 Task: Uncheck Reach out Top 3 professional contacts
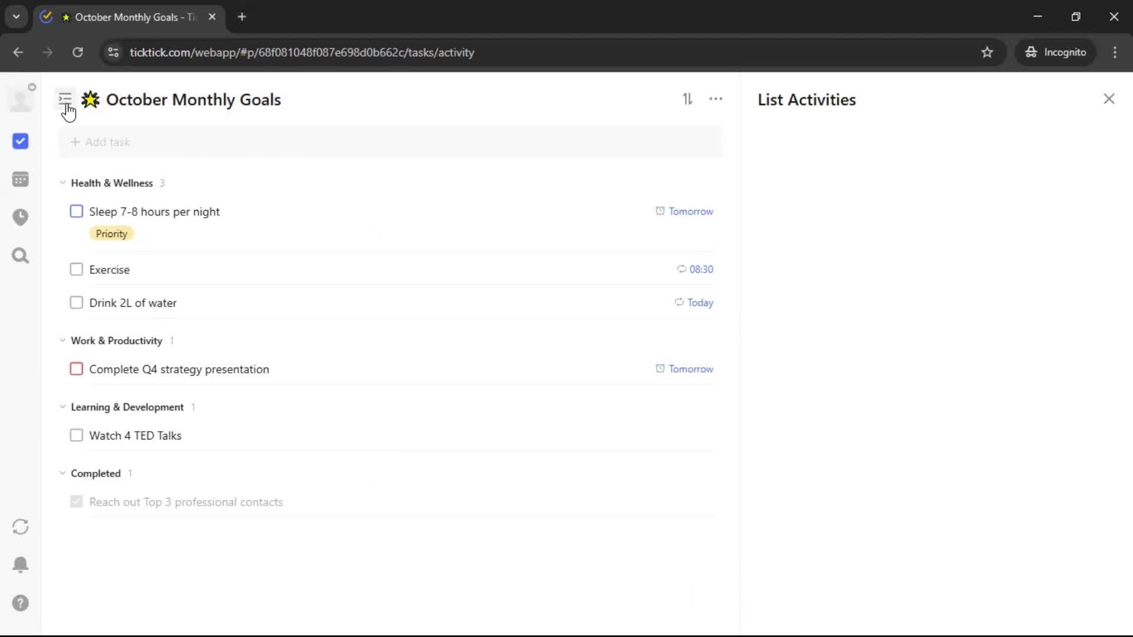click(76, 502)
